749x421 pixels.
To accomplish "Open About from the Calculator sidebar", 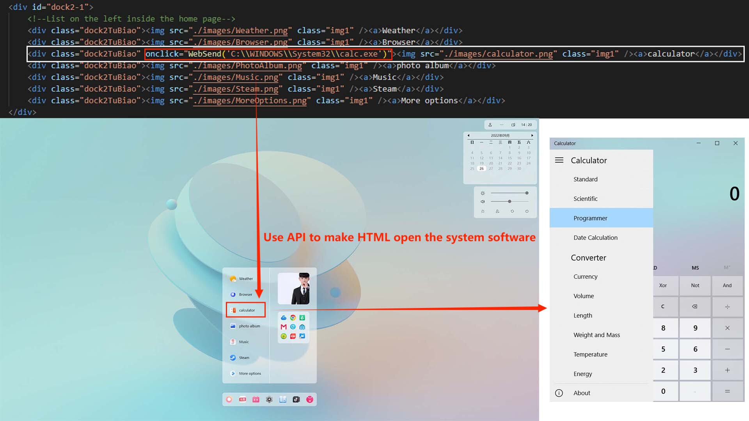I will point(582,393).
